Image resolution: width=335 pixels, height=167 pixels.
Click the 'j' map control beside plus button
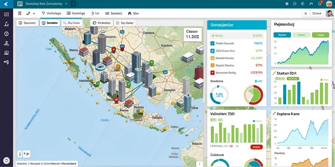(20, 154)
